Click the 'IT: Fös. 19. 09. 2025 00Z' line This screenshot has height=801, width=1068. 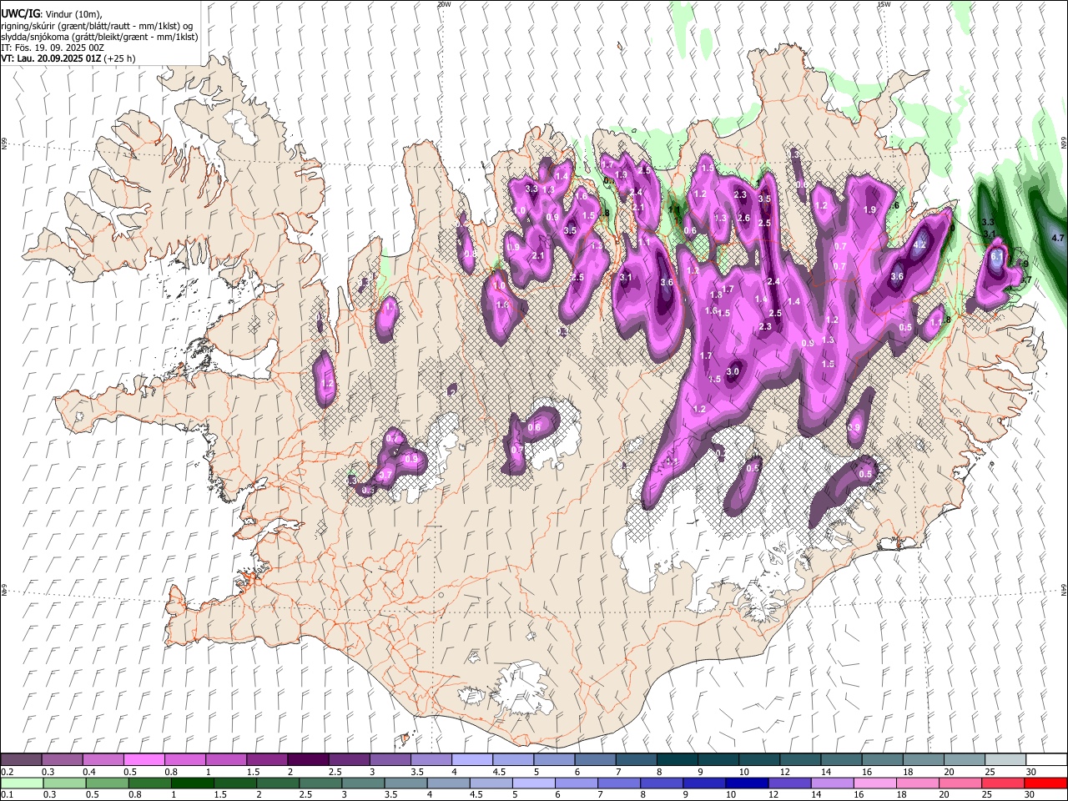[x=53, y=48]
